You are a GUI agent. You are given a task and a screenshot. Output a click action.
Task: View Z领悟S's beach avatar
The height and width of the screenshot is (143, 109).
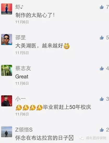[x=7, y=132]
